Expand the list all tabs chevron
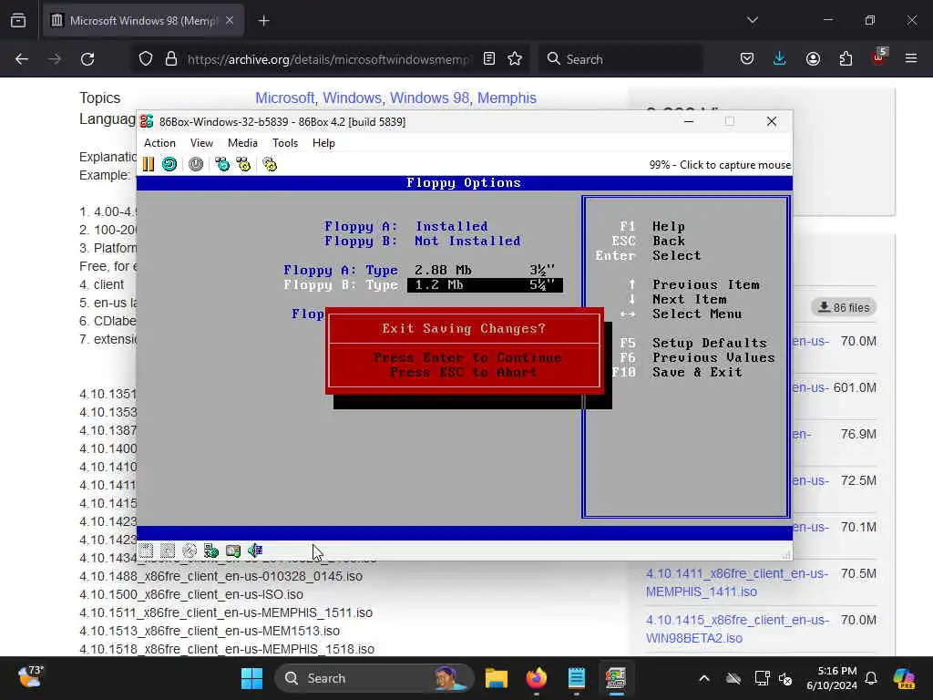 (x=752, y=20)
